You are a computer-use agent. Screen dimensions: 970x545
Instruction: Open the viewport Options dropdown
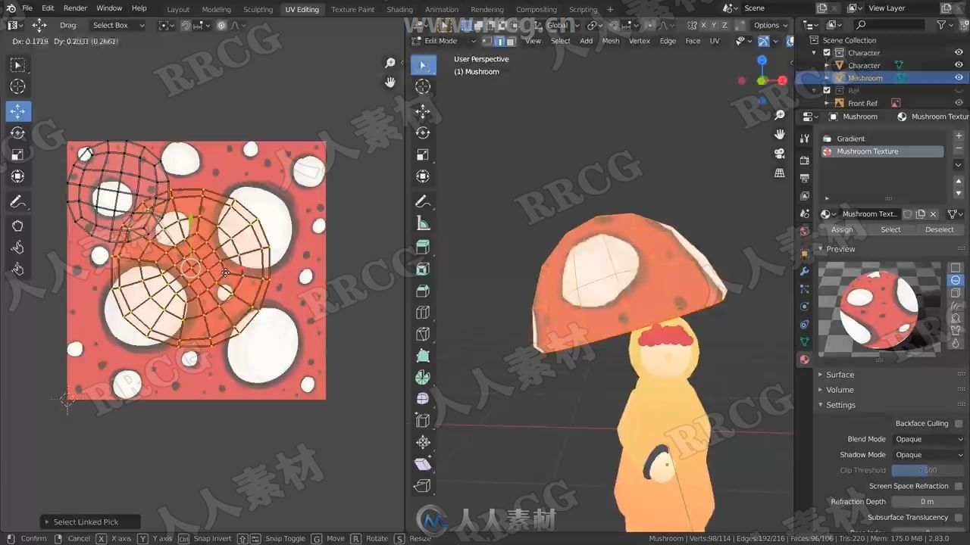point(771,25)
